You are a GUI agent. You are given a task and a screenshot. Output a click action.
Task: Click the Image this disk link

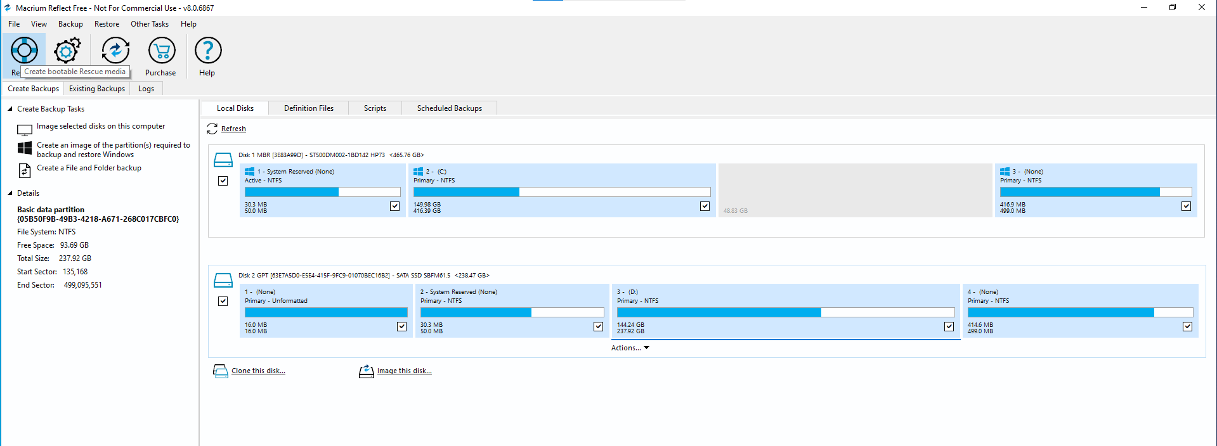tap(405, 371)
